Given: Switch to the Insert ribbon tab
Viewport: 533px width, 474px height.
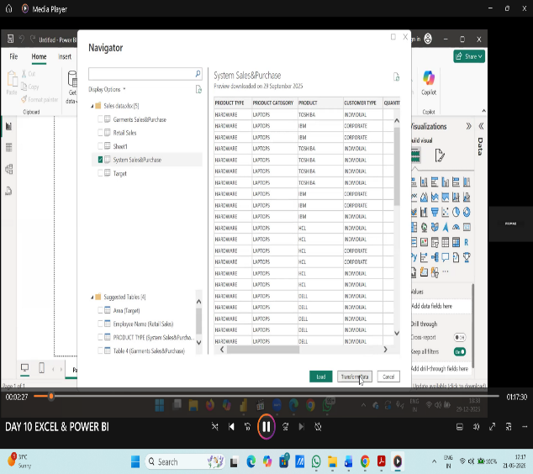Looking at the screenshot, I should [x=65, y=56].
